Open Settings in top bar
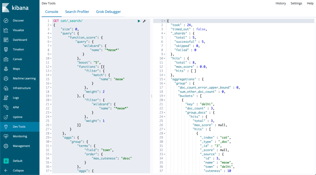 296,3
